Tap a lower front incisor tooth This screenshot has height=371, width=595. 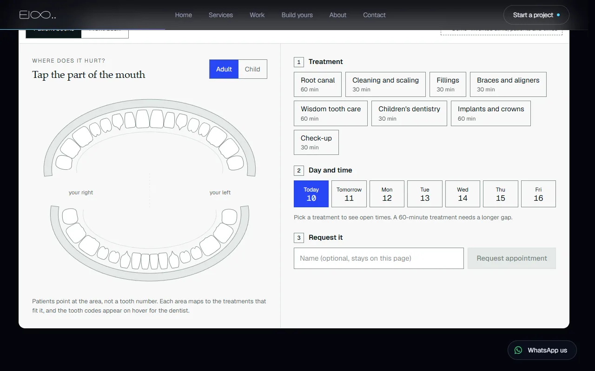click(x=145, y=261)
